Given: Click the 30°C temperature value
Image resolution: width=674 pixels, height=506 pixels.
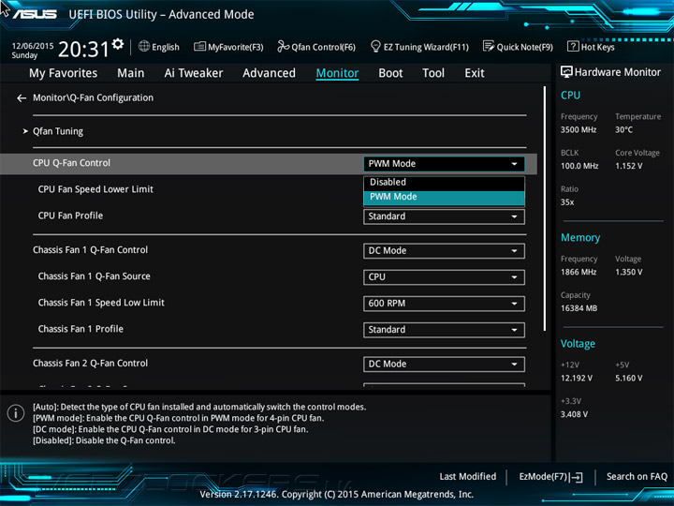Looking at the screenshot, I should [x=623, y=130].
